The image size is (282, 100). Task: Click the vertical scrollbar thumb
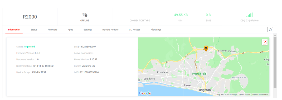[275, 62]
